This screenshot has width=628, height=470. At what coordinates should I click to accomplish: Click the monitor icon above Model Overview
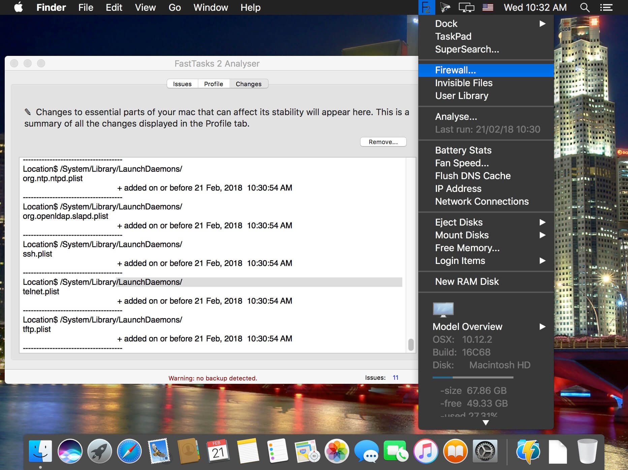click(x=443, y=310)
